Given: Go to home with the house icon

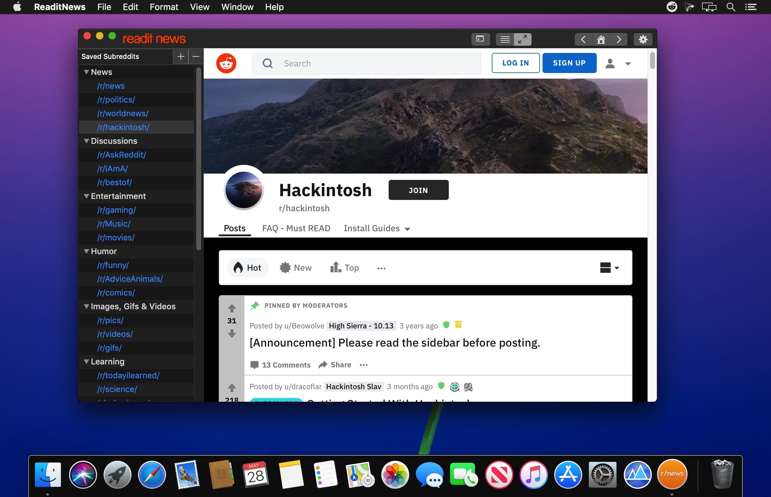Looking at the screenshot, I should coord(601,39).
